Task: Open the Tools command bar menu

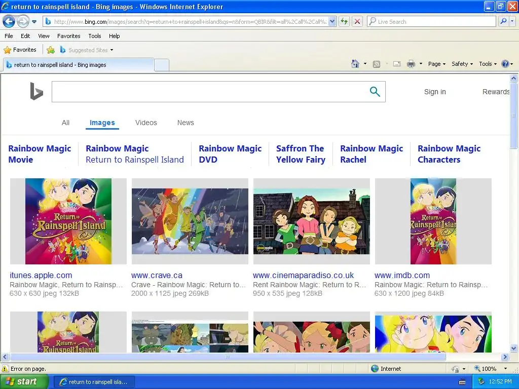Action: click(488, 64)
